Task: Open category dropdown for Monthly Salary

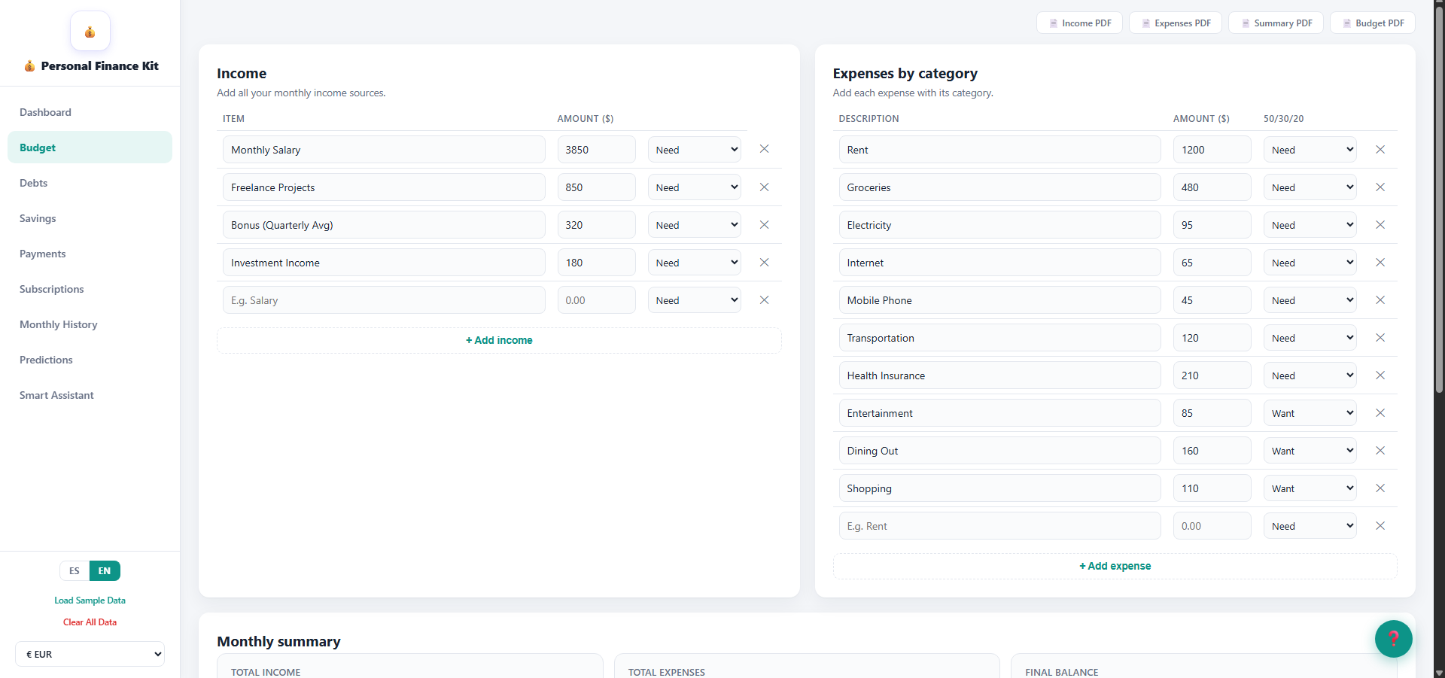Action: pos(695,149)
